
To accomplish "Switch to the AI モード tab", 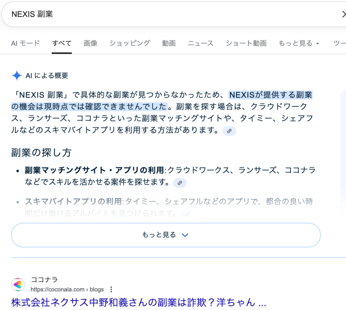I will click(25, 43).
